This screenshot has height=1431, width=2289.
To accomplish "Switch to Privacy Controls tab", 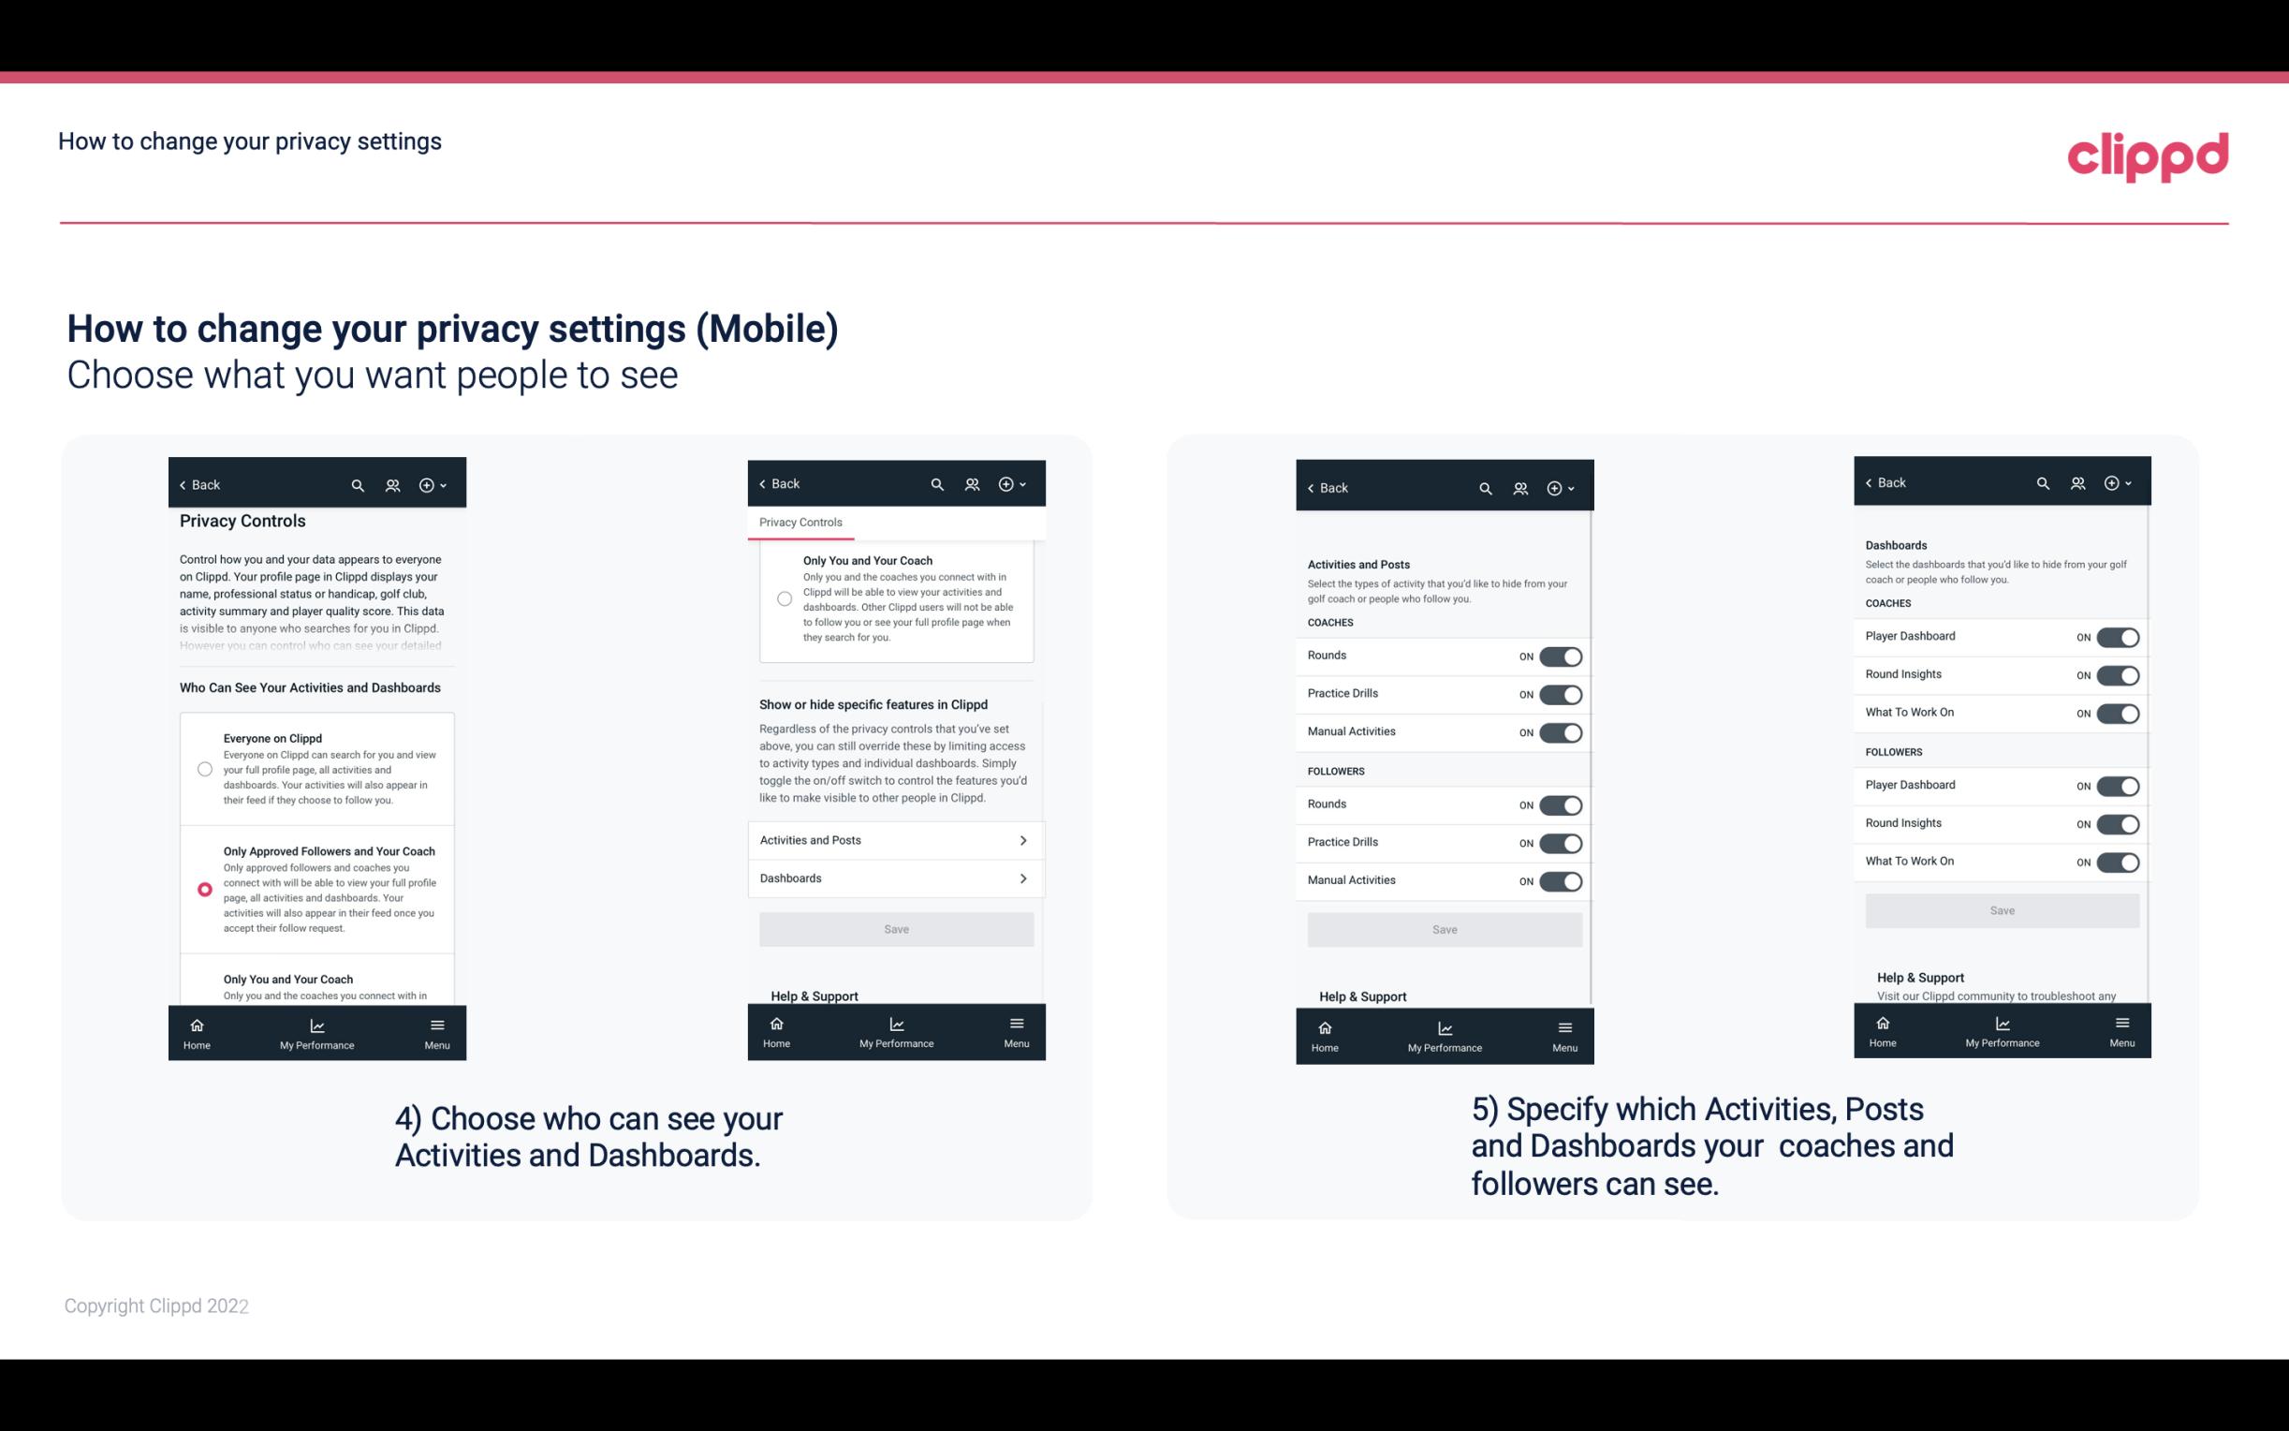I will 800,523.
